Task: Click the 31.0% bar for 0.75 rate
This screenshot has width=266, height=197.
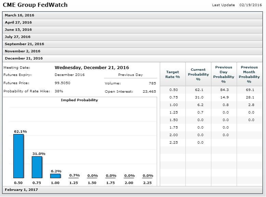Action: click(x=37, y=167)
